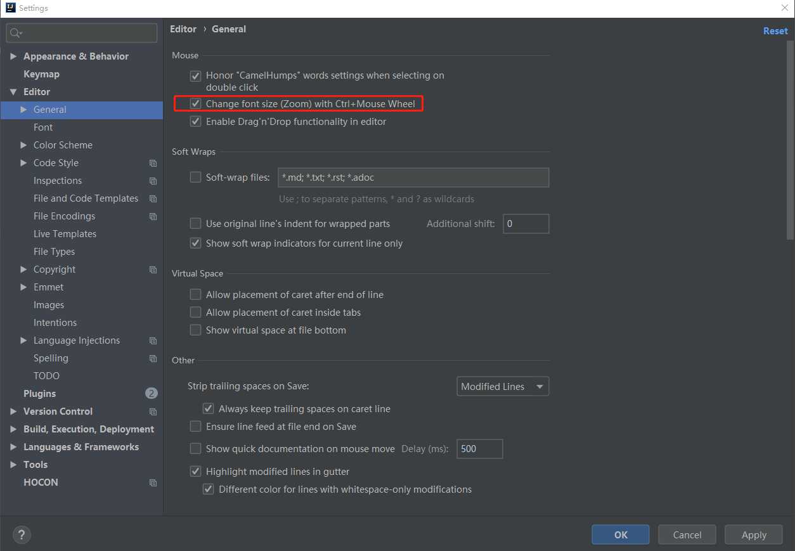Click the soft-wrap file patterns field
This screenshot has height=551, width=795.
click(x=413, y=178)
